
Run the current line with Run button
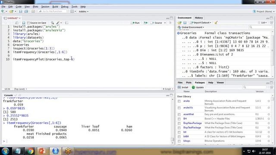tap(135, 23)
